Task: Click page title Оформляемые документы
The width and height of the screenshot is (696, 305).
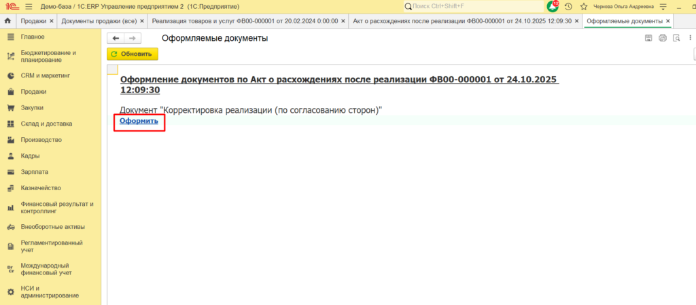Action: [215, 39]
